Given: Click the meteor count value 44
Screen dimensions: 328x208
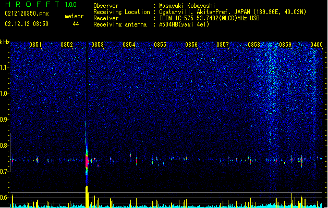Looking at the screenshot, I should (76, 24).
